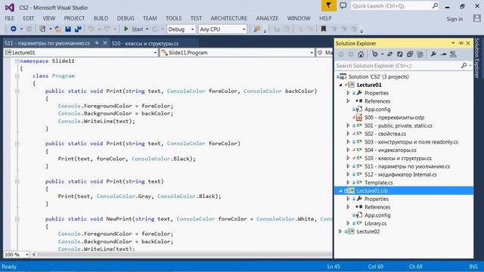Click the View Class Diagram icon
484x272 pixels.
[x=453, y=54]
